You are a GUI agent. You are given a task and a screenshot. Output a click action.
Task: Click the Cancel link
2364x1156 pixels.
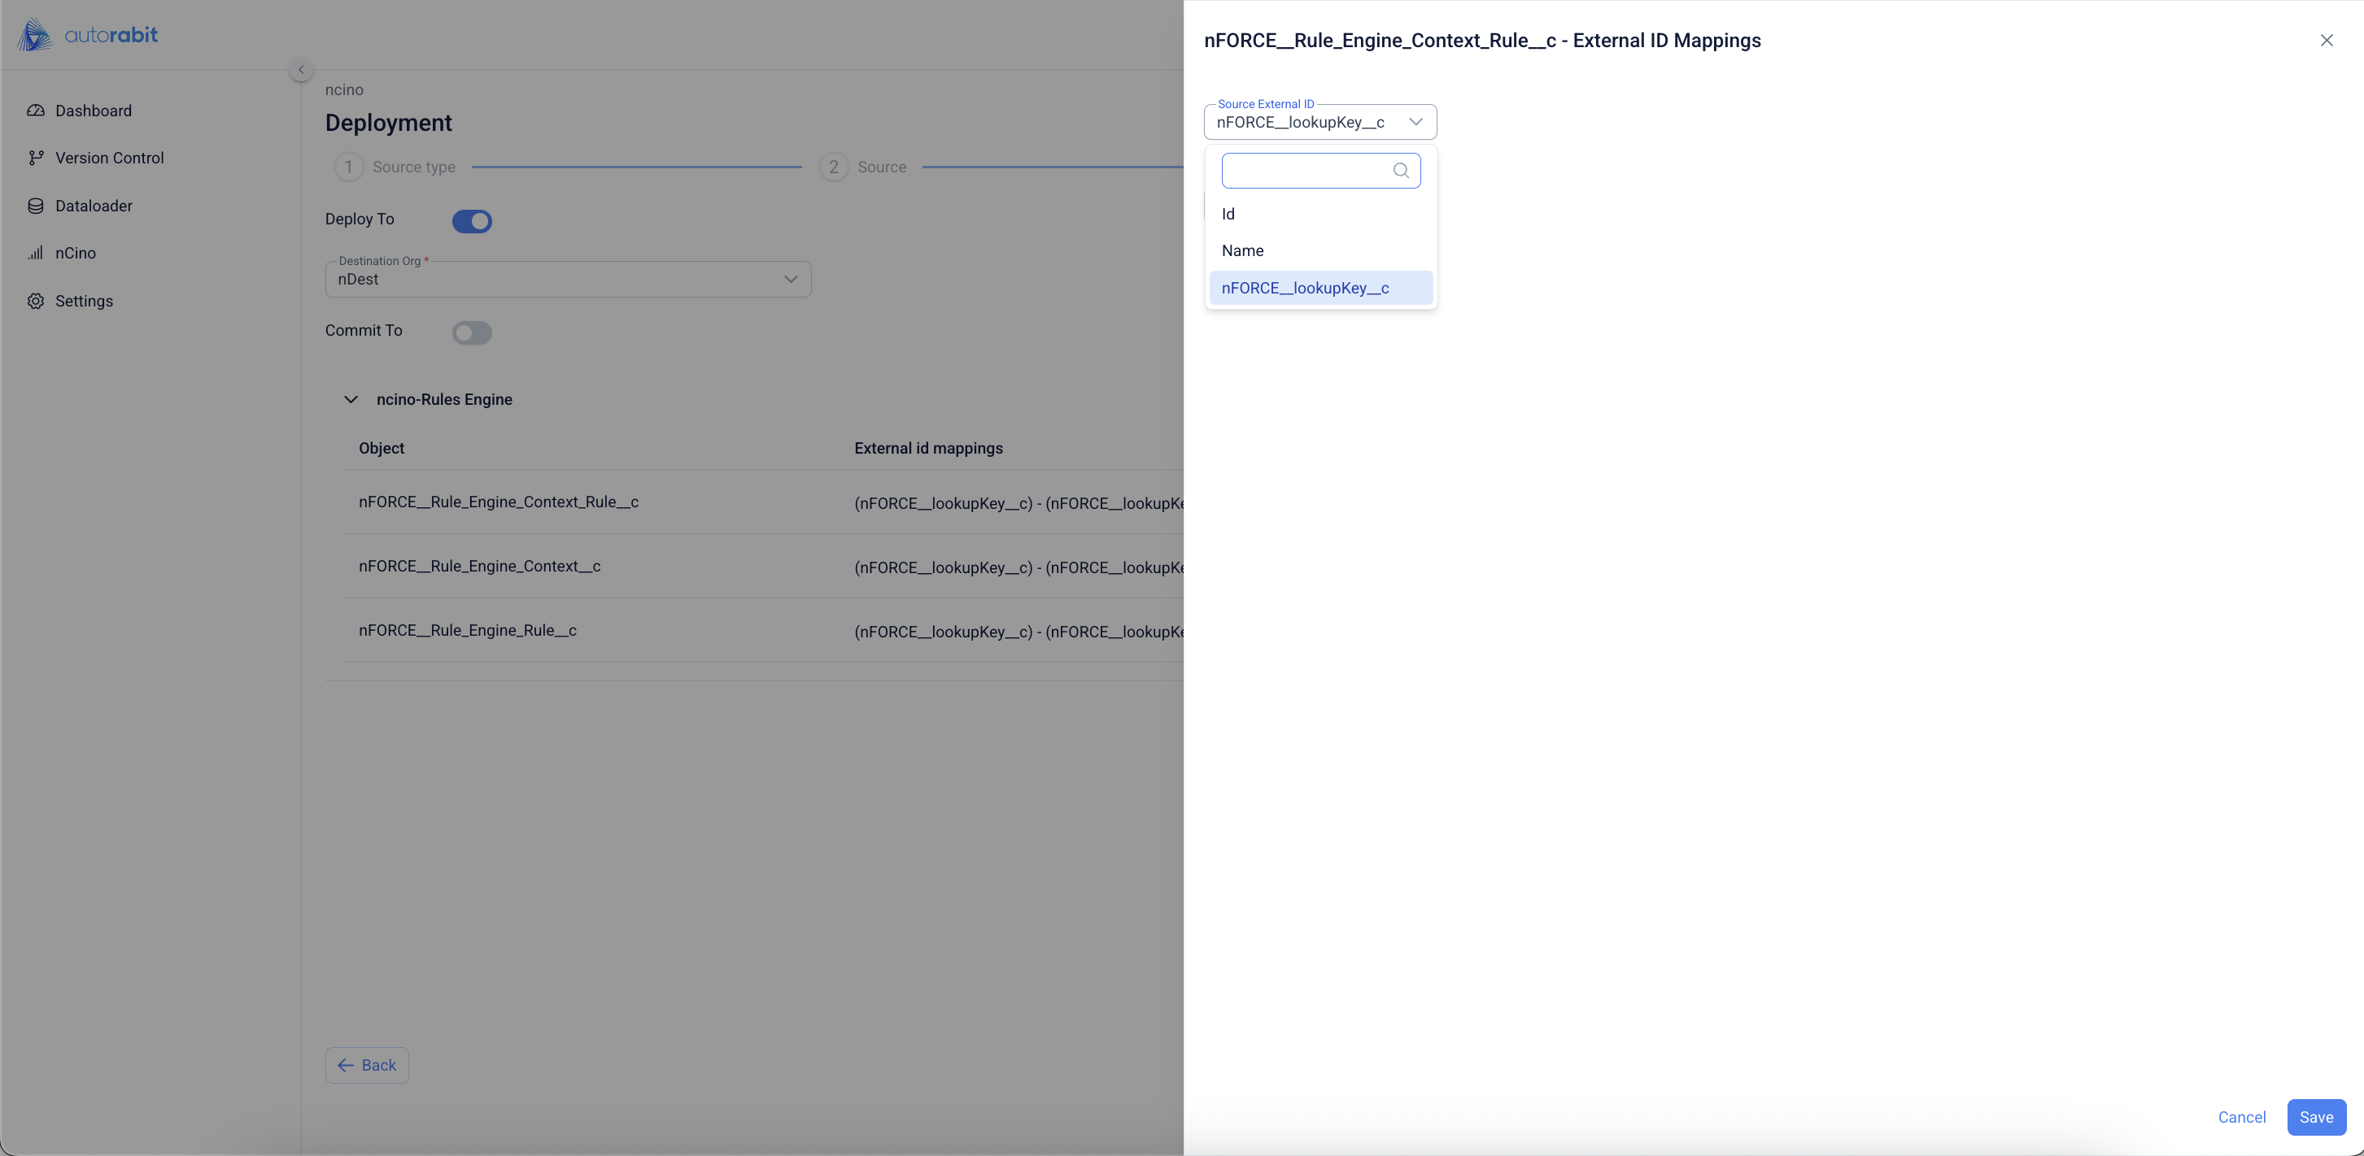(2241, 1117)
